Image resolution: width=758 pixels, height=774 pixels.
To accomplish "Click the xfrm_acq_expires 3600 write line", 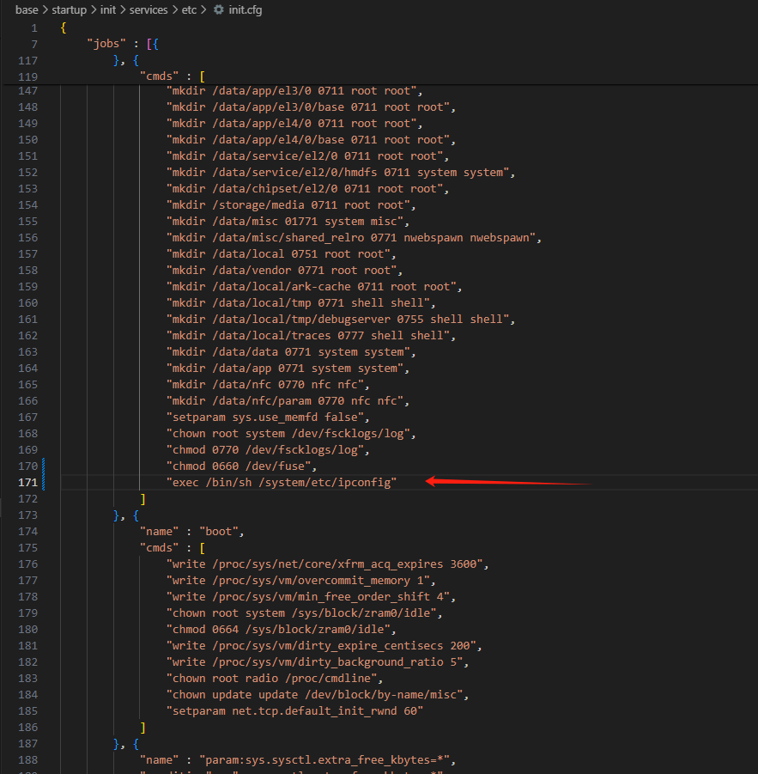I will [x=327, y=564].
